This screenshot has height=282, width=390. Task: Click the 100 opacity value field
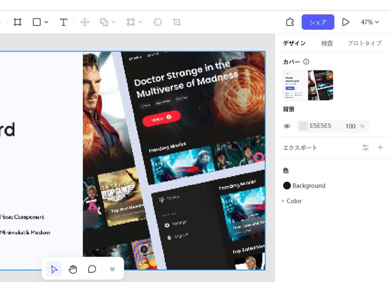(350, 126)
